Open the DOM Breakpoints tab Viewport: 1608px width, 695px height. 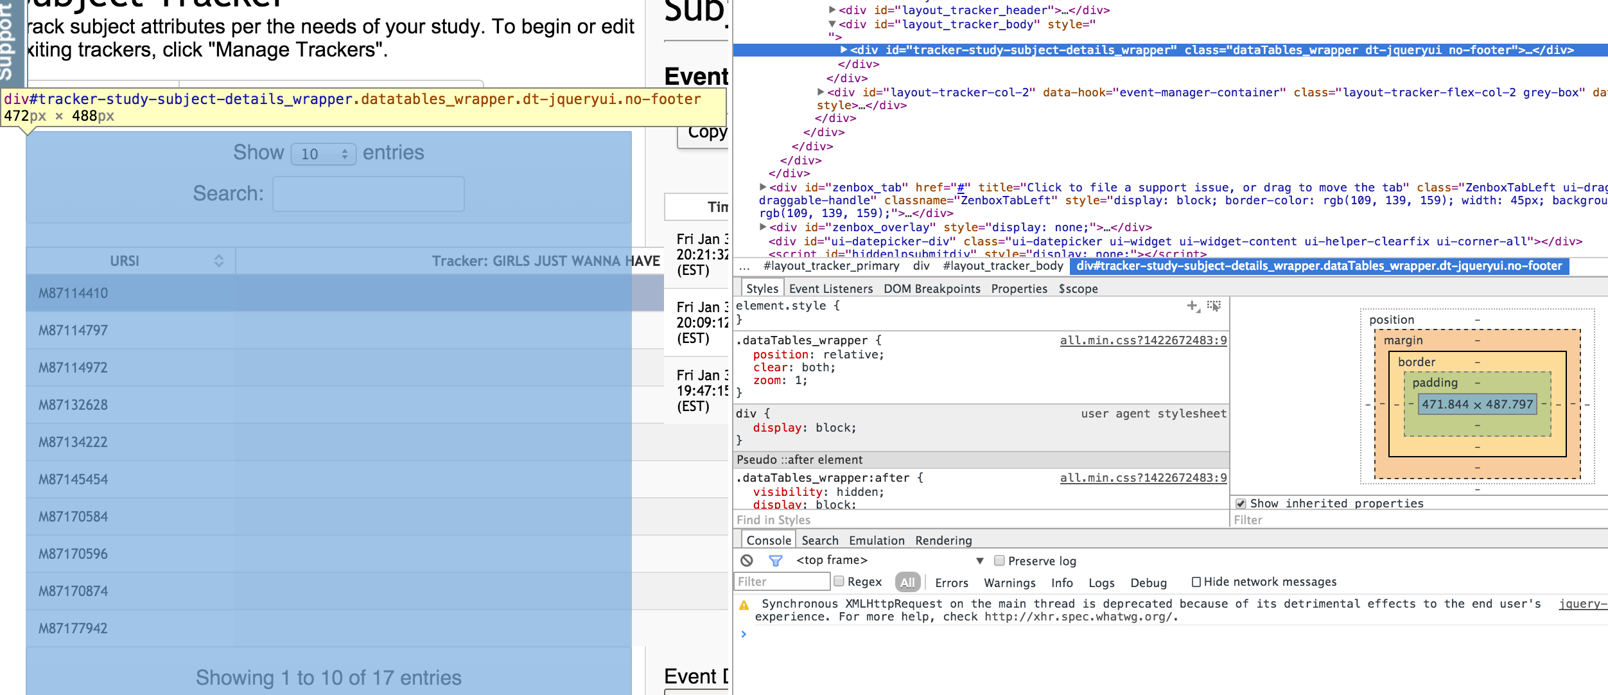pos(932,289)
